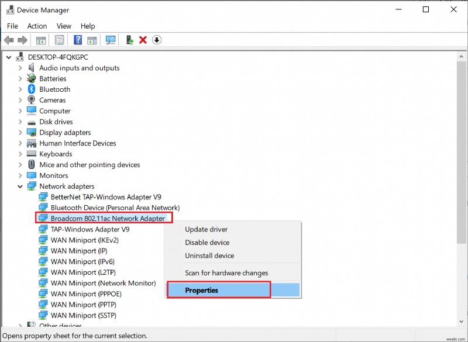Viewport: 468px width, 342px height.
Task: Expand the Disk drives category
Action: (20, 122)
